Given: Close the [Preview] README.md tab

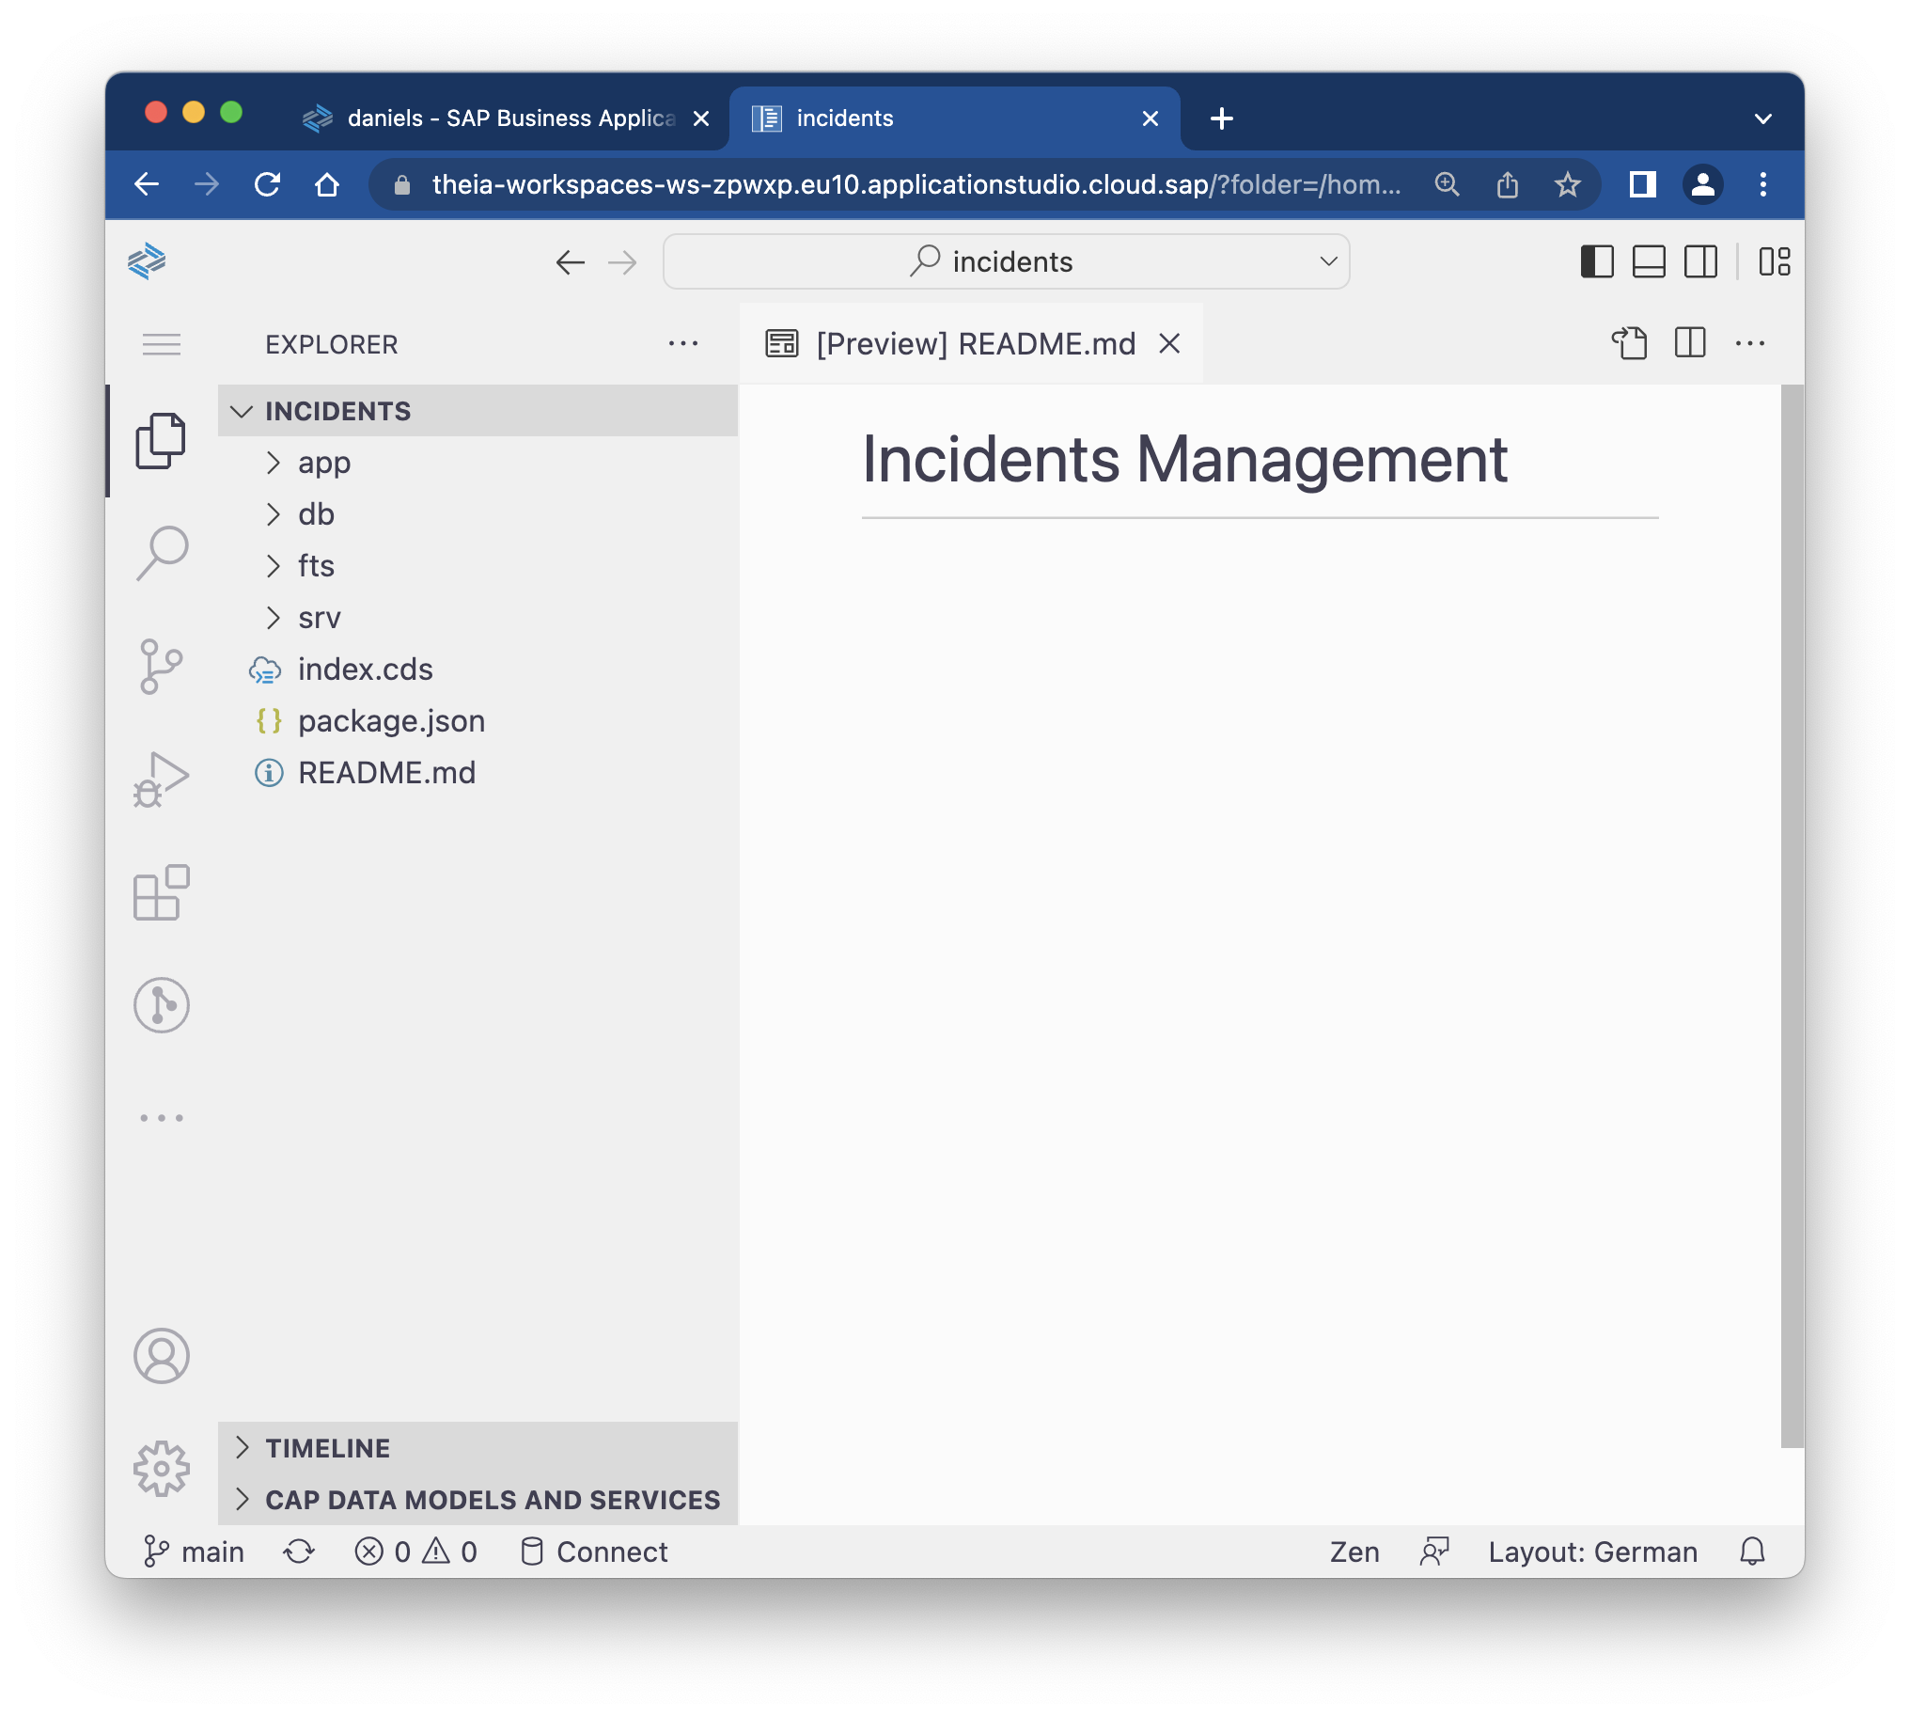Looking at the screenshot, I should point(1170,344).
